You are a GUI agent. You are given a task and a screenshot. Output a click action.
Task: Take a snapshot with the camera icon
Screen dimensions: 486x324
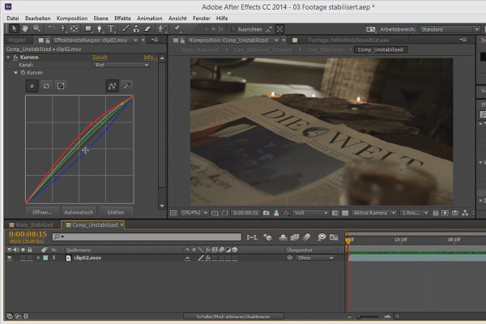pos(266,213)
